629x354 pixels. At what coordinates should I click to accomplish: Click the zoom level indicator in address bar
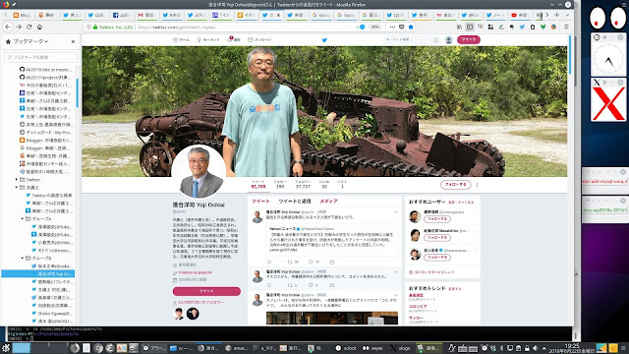[x=374, y=27]
